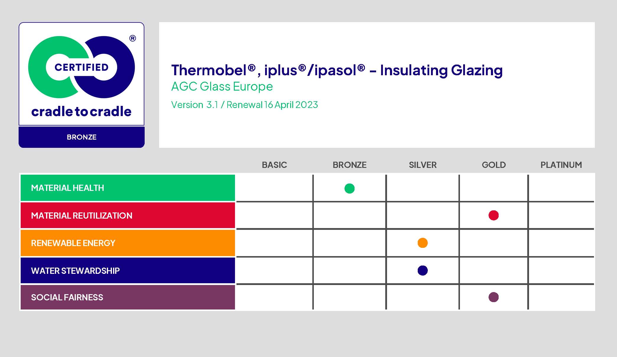Screen dimensions: 617x357
Task: Click the green Material Health bronze dot
Action: [x=350, y=189]
